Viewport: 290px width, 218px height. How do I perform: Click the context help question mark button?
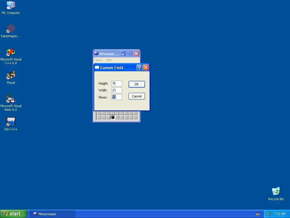[x=139, y=68]
